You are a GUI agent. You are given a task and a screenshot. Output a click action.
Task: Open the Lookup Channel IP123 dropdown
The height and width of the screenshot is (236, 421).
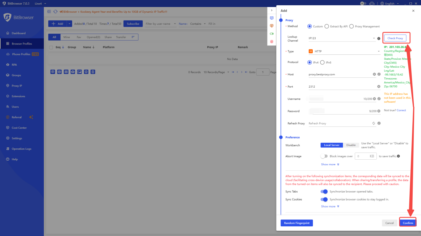click(x=341, y=39)
